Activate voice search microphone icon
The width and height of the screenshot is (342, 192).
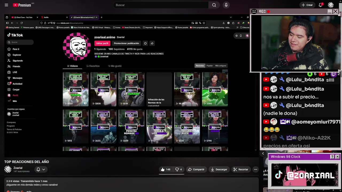click(x=226, y=5)
